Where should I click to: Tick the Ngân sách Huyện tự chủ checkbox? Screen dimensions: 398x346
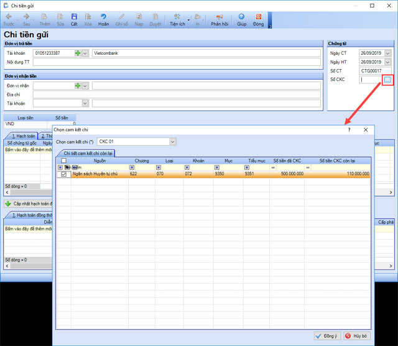63,174
